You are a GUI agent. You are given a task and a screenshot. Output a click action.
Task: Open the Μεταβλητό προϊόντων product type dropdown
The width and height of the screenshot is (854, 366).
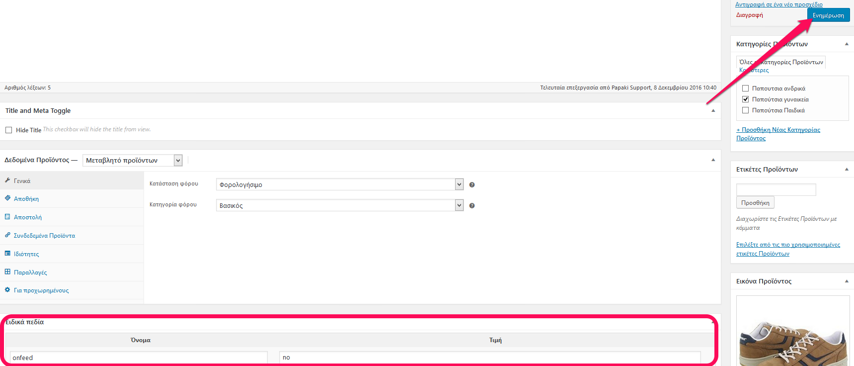pyautogui.click(x=132, y=160)
